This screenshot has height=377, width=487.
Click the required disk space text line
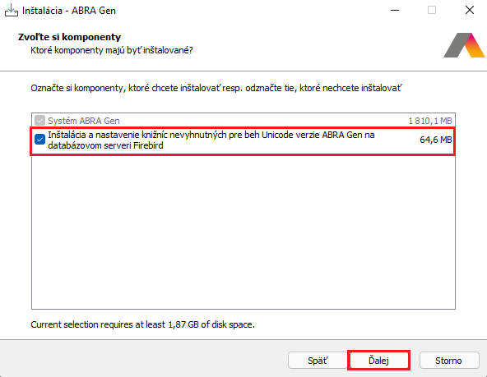point(142,324)
